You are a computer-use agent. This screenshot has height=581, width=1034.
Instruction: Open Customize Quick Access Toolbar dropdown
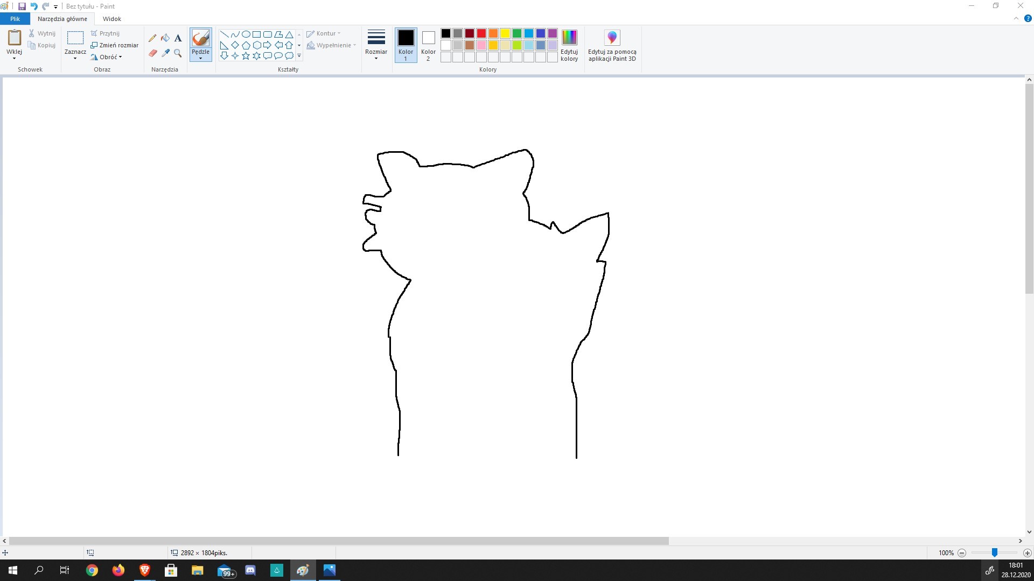56,6
